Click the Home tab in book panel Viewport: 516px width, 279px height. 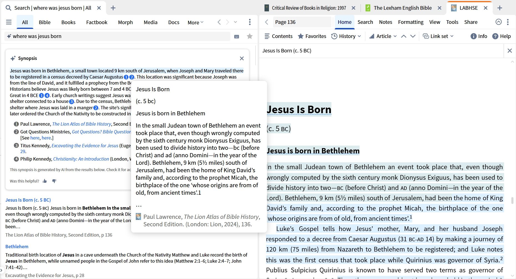coord(344,22)
